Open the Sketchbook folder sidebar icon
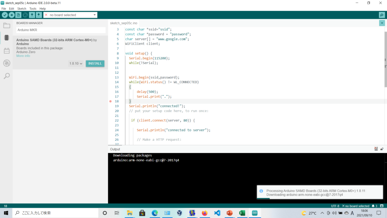The width and height of the screenshot is (387, 218). pos(7,25)
